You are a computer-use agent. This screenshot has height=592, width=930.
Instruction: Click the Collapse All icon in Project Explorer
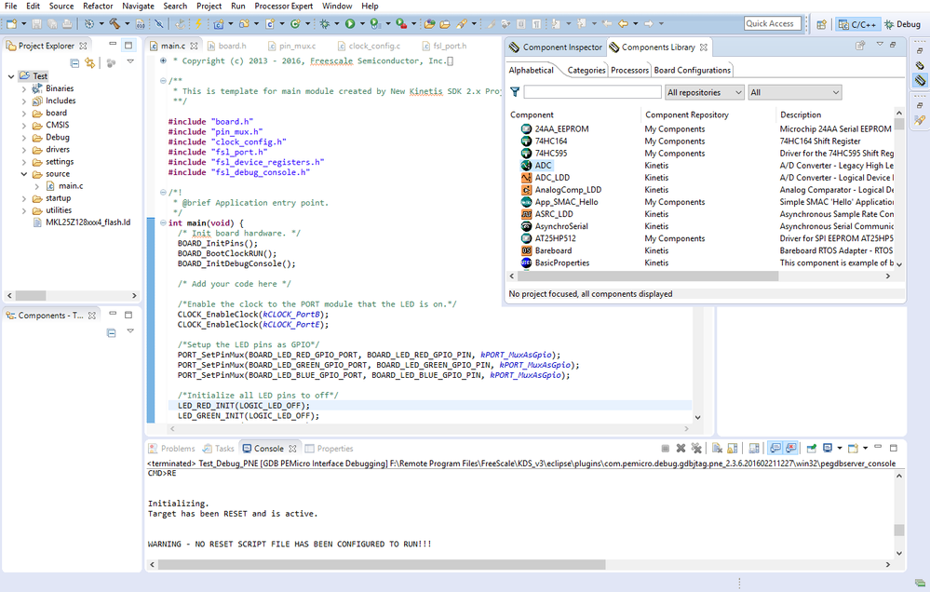click(x=74, y=63)
